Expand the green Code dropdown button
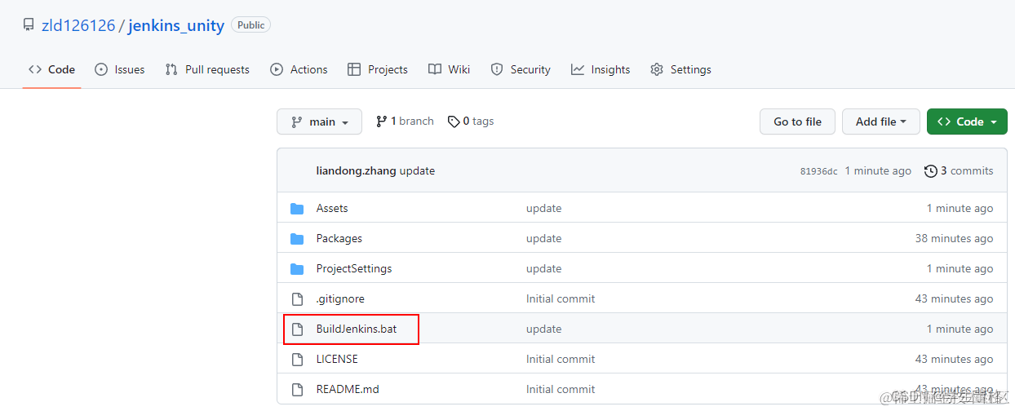 pos(967,122)
